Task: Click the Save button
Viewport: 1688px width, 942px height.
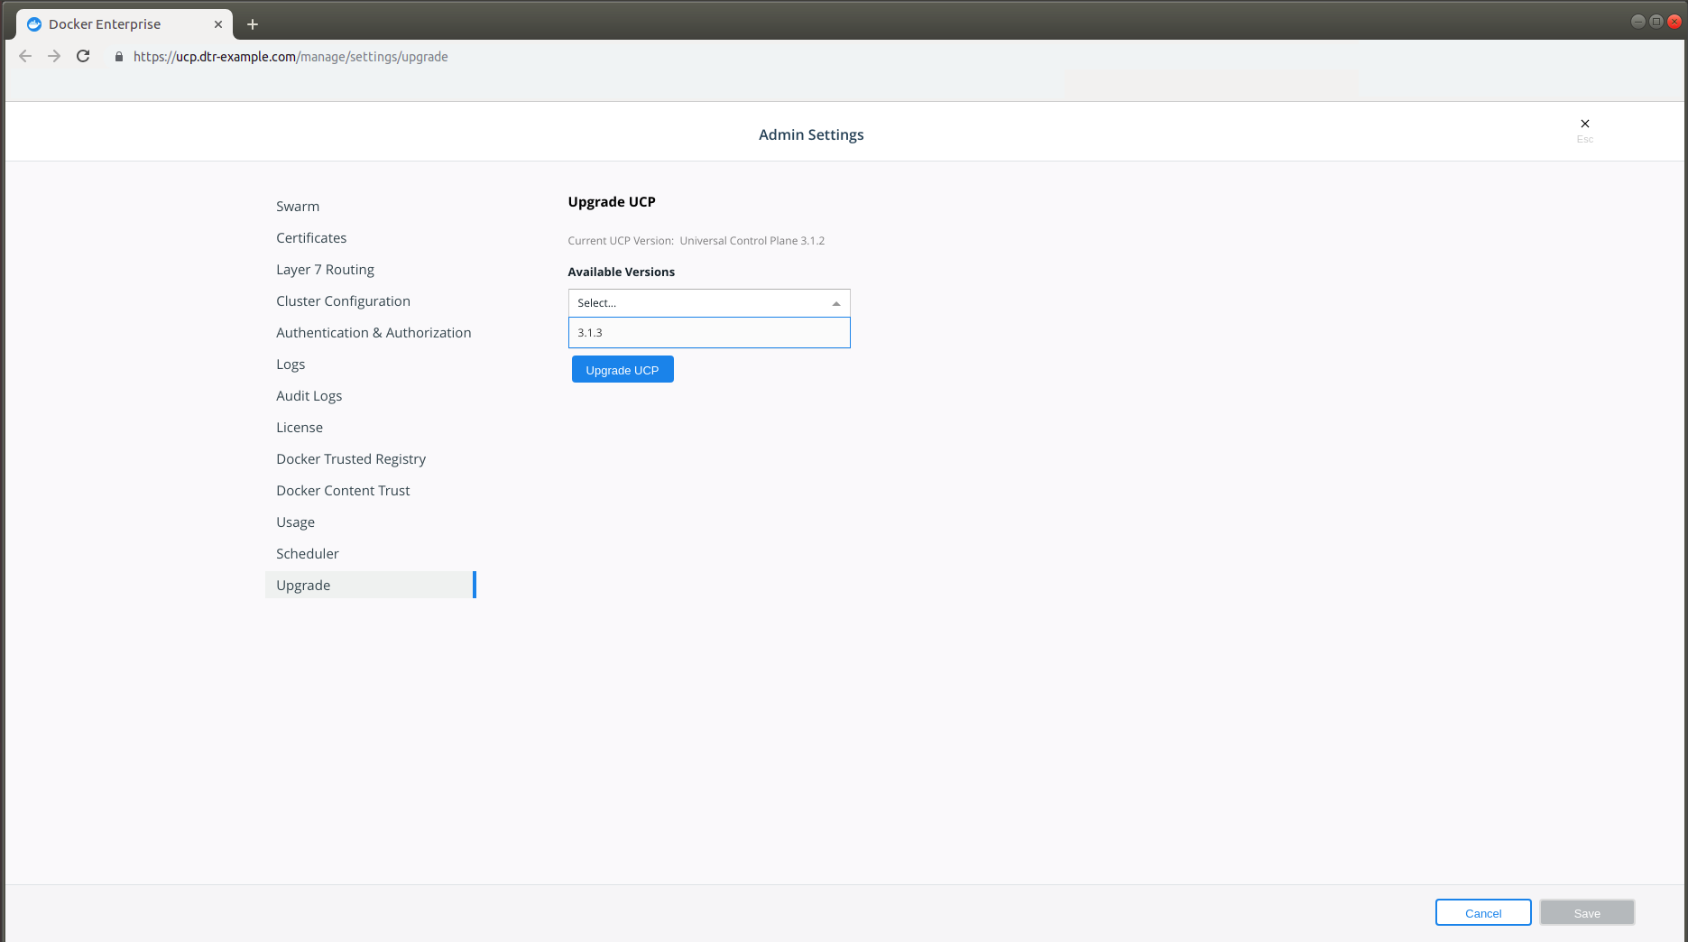Action: (1587, 913)
